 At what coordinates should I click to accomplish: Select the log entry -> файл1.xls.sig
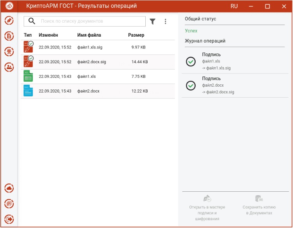click(x=216, y=68)
